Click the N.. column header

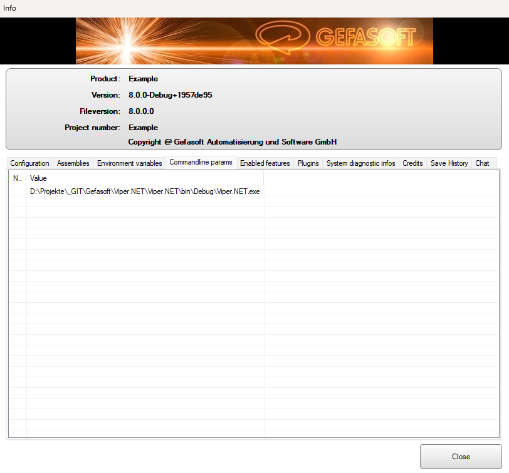click(18, 178)
